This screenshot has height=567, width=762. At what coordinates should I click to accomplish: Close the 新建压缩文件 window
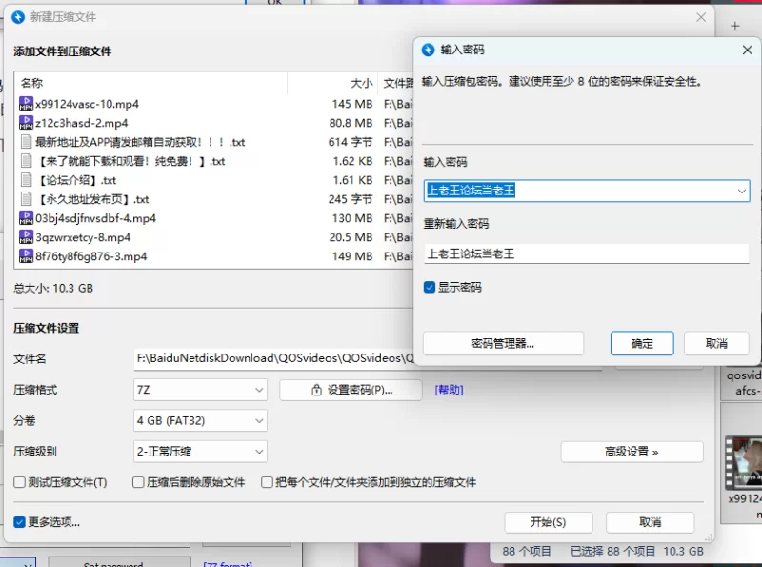tap(701, 17)
